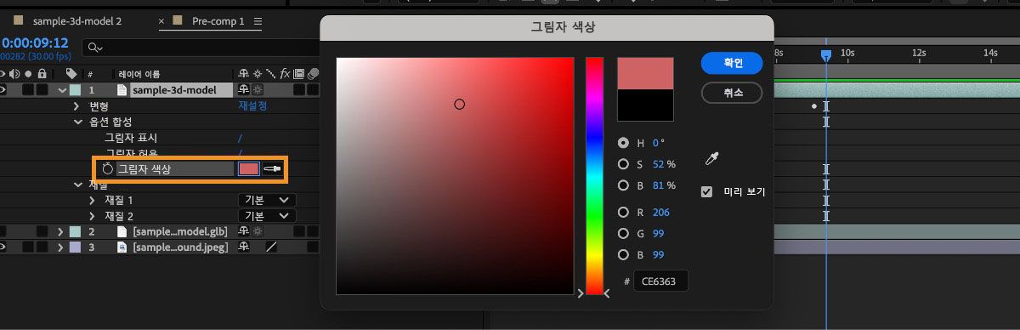The image size is (1020, 330).
Task: Click the collapse transformations star header icon
Action: click(258, 74)
